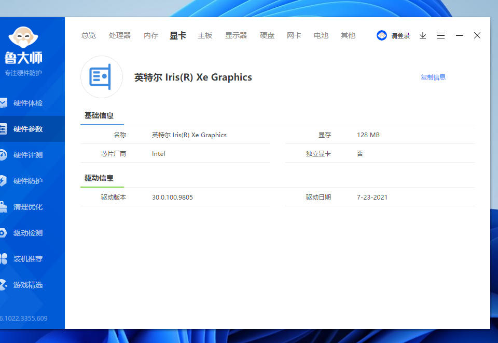Screen dimensions: 498x343
Task: Select the 硬件参数 sidebar icon
Action: [3, 129]
